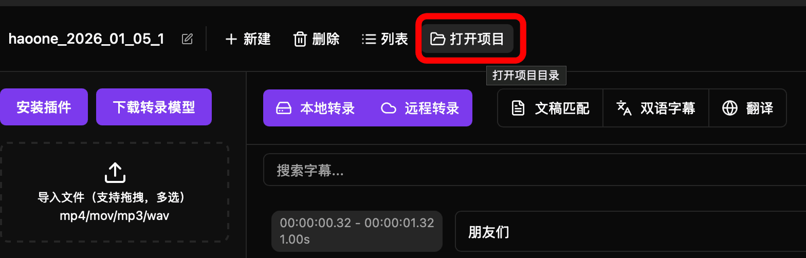Switch to 本地转录 mode
This screenshot has width=806, height=258.
coord(316,108)
